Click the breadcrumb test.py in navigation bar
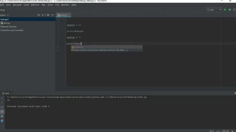The image size is (236, 132). (x=3, y=10)
